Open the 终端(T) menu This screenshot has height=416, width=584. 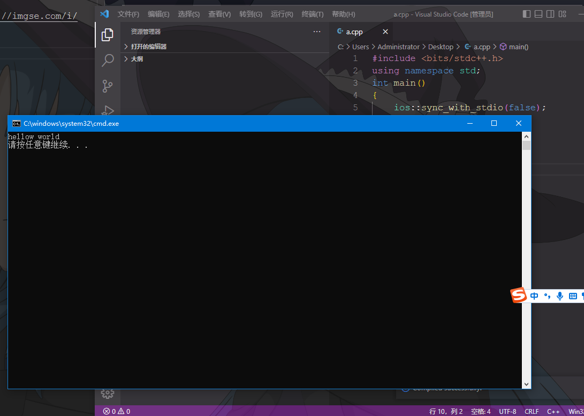click(x=313, y=14)
